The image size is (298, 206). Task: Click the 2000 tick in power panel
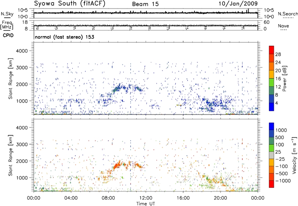click(x=22, y=84)
